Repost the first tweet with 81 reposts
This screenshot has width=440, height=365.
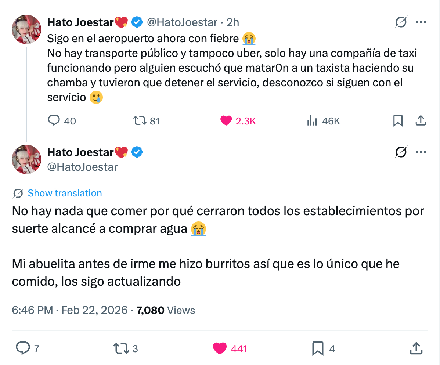point(140,121)
